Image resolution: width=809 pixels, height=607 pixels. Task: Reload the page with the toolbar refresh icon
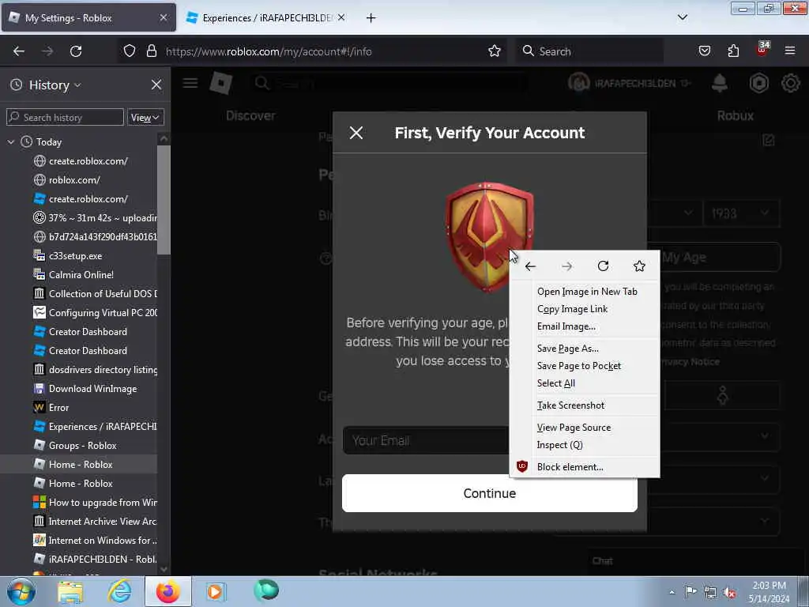pos(76,51)
